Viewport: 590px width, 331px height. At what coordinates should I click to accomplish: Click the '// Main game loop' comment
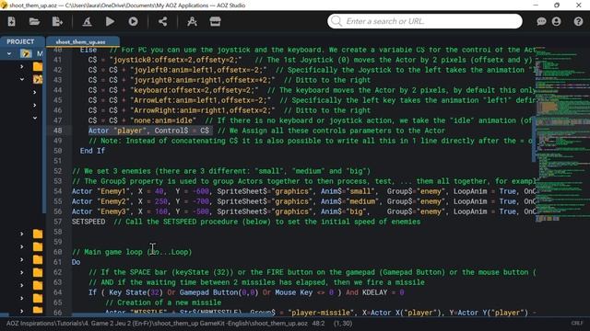(x=107, y=252)
